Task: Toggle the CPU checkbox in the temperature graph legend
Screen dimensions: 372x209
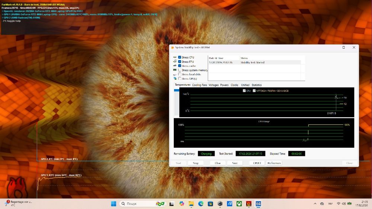Action: [244, 91]
